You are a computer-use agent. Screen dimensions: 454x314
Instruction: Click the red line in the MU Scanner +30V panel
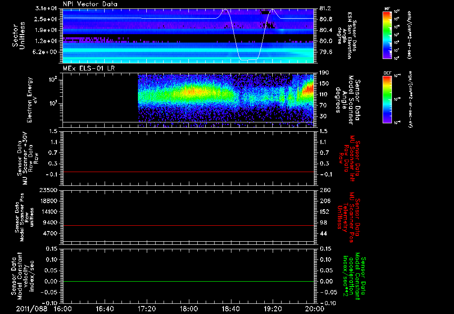pyautogui.click(x=188, y=172)
